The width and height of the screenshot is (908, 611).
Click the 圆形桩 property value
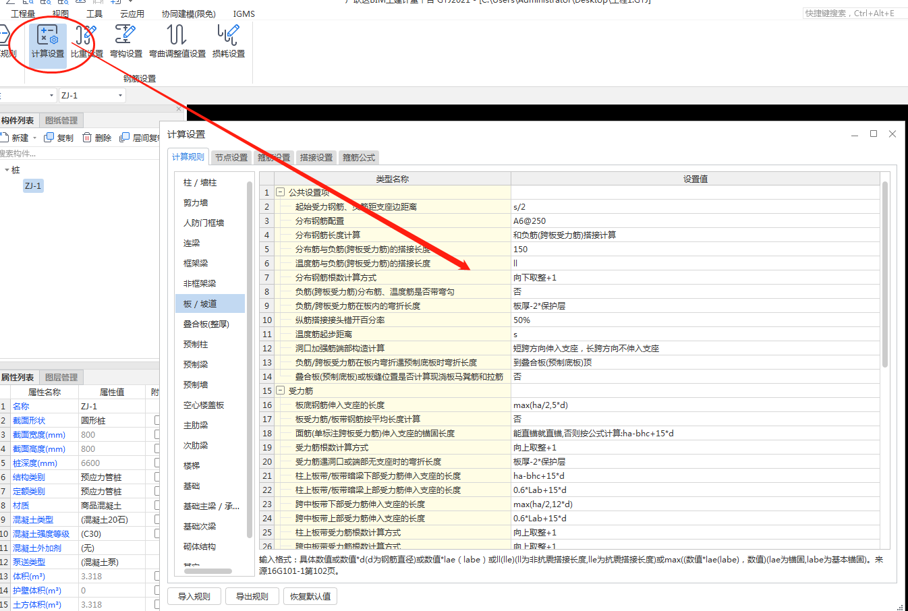pyautogui.click(x=112, y=420)
